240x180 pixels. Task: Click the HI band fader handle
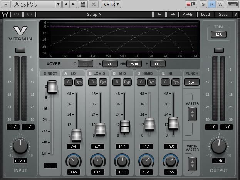coord(173,123)
